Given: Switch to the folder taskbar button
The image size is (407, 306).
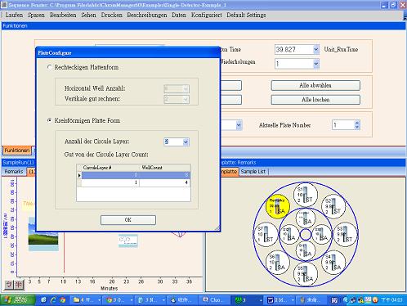Looking at the screenshot, I should (x=87, y=300).
